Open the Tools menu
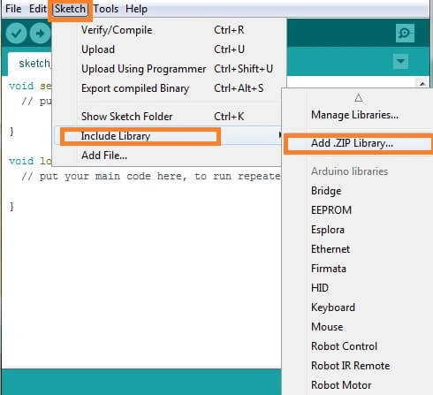The width and height of the screenshot is (433, 395). (106, 9)
